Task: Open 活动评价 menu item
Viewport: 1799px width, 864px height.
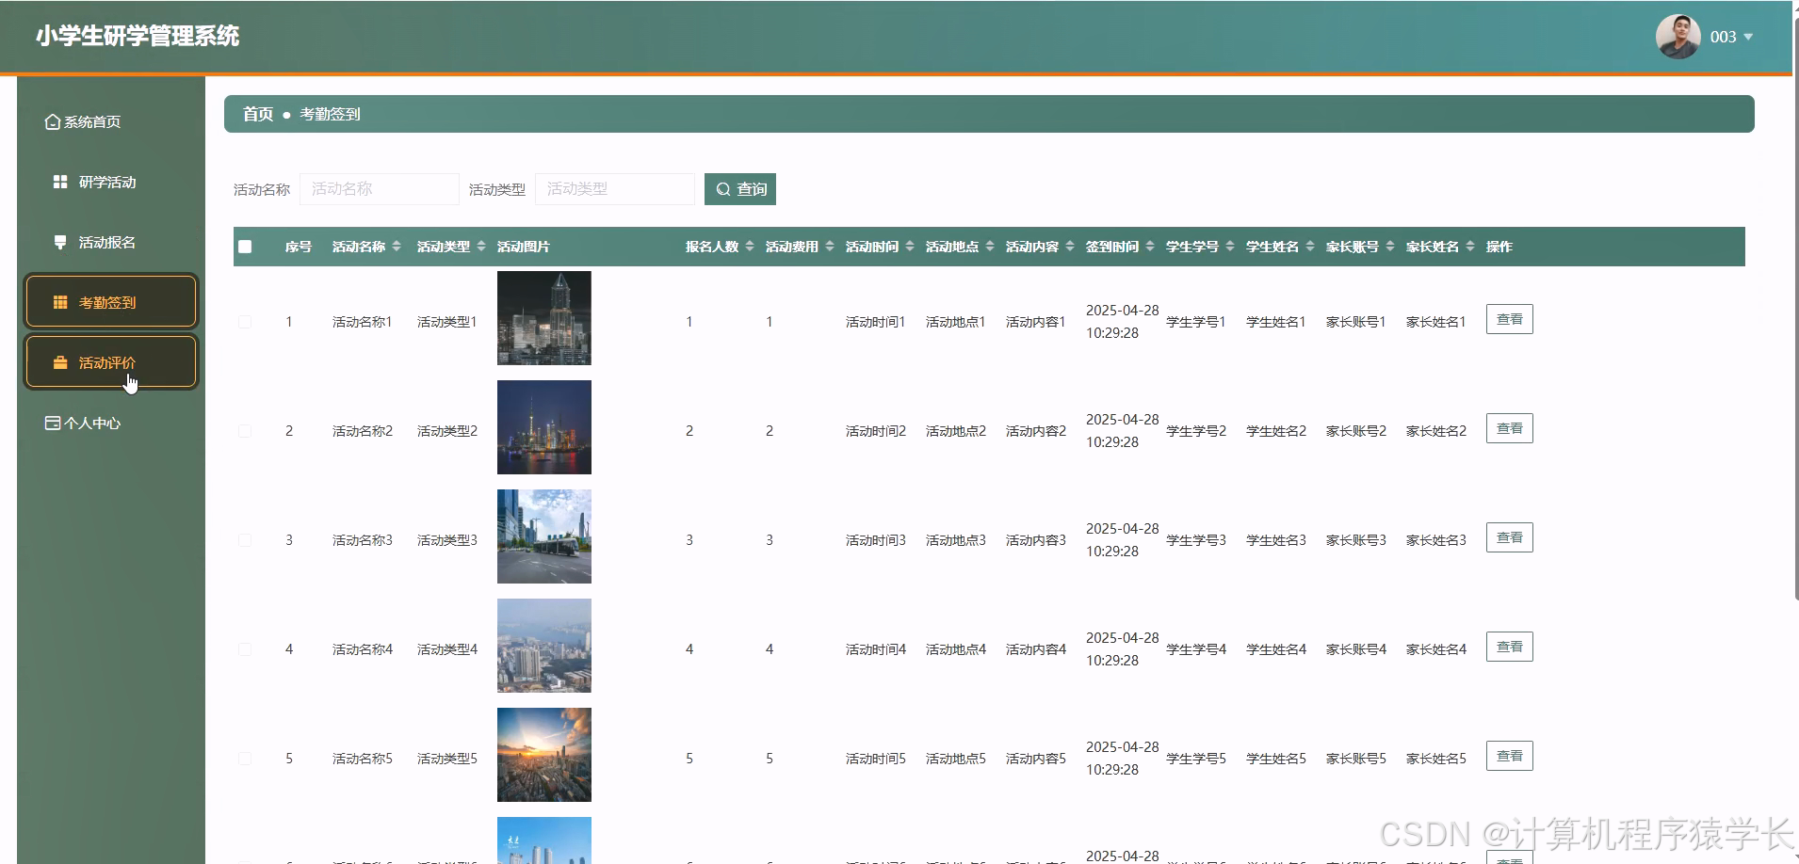Action: tap(111, 362)
